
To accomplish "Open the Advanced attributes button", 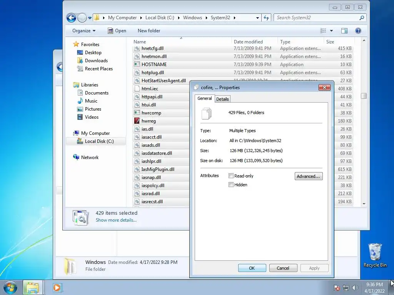I will (308, 176).
